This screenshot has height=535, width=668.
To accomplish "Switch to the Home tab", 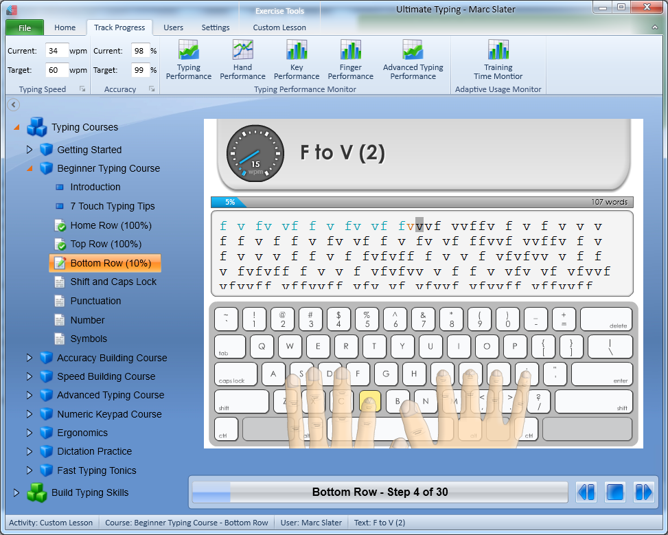I will tap(66, 27).
